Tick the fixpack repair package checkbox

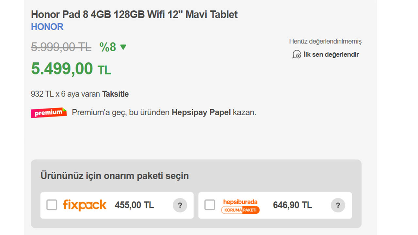pos(52,205)
